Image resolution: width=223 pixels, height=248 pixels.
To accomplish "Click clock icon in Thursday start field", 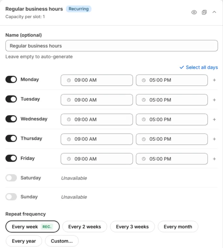I will pos(69,139).
